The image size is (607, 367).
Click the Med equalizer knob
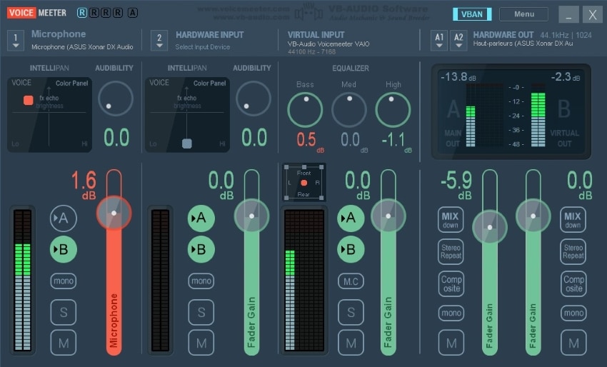[x=348, y=110]
